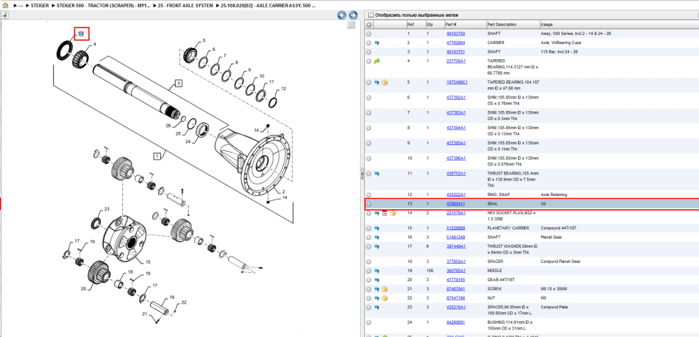The image size is (699, 337).
Task: Click 'PLANETARY CARRIER' description text
Action: coord(505,228)
